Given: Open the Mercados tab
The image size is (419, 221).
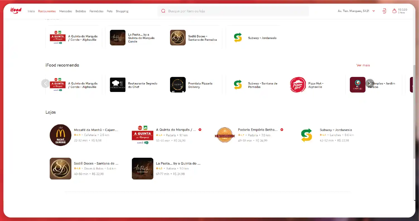Looking at the screenshot, I should 66,11.
